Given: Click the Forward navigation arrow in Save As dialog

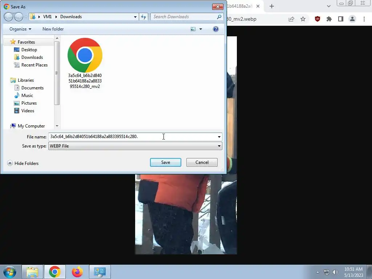Looking at the screenshot, I should 19,17.
